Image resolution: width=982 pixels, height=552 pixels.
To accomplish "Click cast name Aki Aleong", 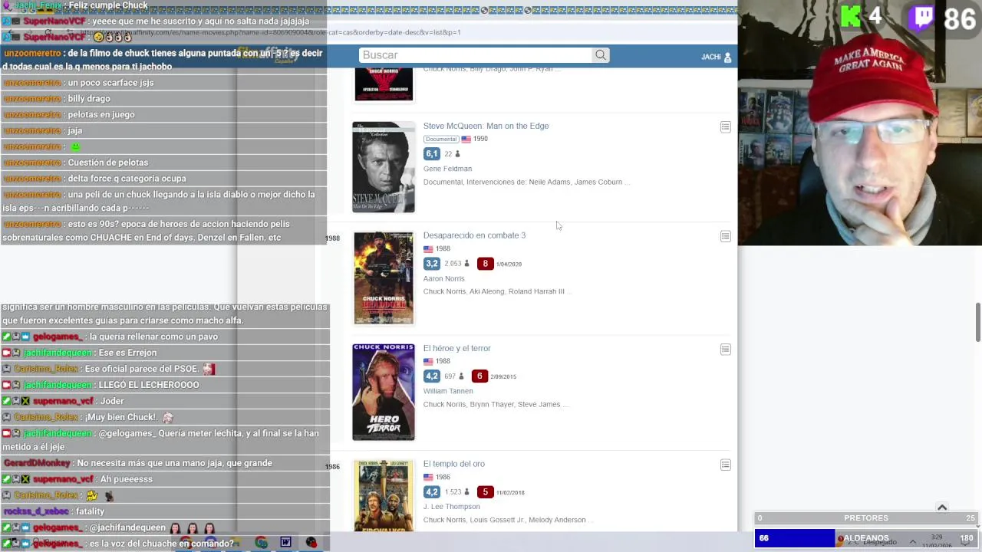I will 486,291.
